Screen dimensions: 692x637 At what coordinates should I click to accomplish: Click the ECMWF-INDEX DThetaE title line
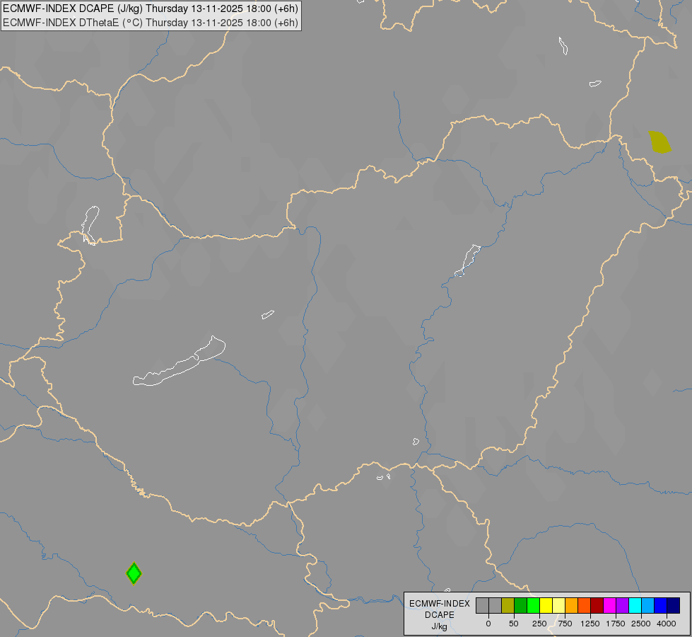[x=151, y=23]
